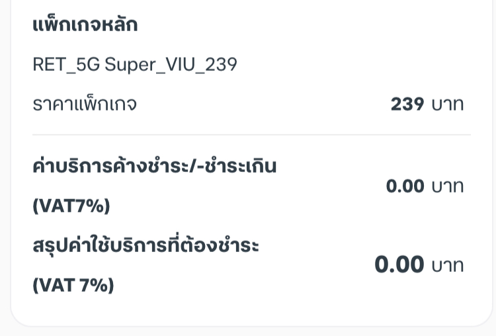Tap the บาท unit beside 239

pyautogui.click(x=448, y=105)
